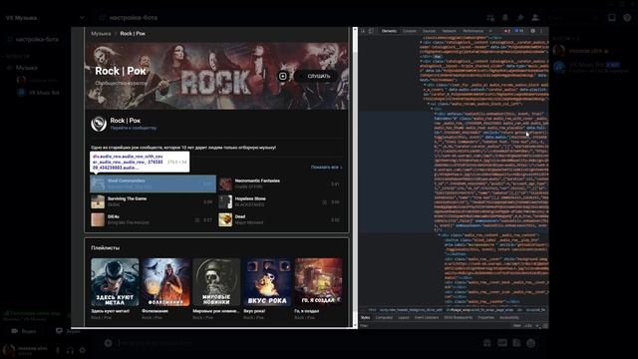The width and height of the screenshot is (638, 359).
Task: Open the настройка-бота channel in the sidebar
Action: tap(37, 40)
